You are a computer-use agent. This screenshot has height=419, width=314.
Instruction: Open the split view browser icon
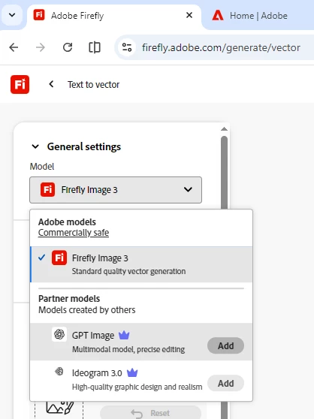tap(95, 47)
